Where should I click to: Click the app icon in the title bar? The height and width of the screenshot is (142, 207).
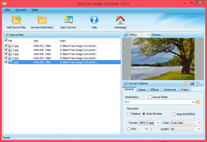[4, 3]
